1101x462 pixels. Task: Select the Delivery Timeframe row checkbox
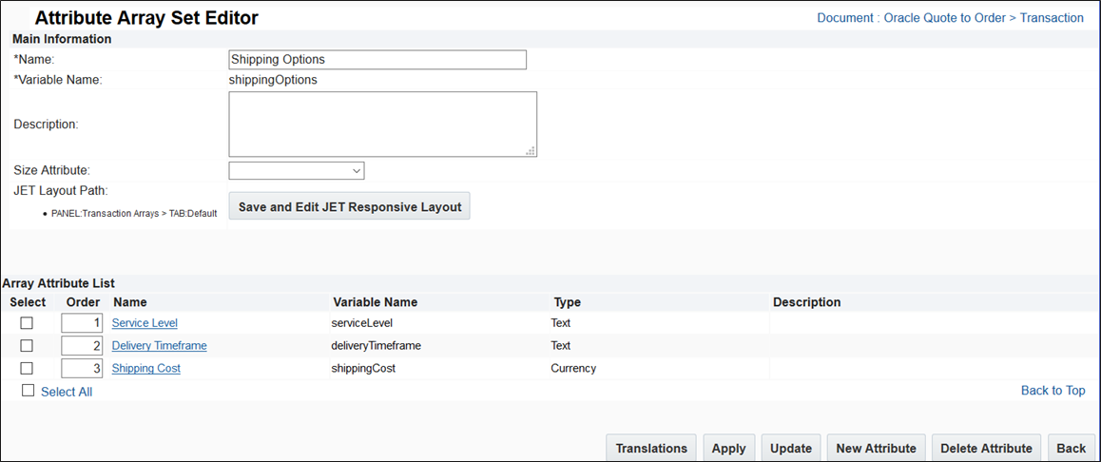click(27, 346)
